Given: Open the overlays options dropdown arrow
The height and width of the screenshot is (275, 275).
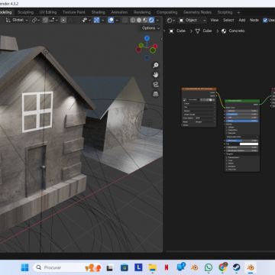Looking at the screenshot, I should [x=117, y=20].
